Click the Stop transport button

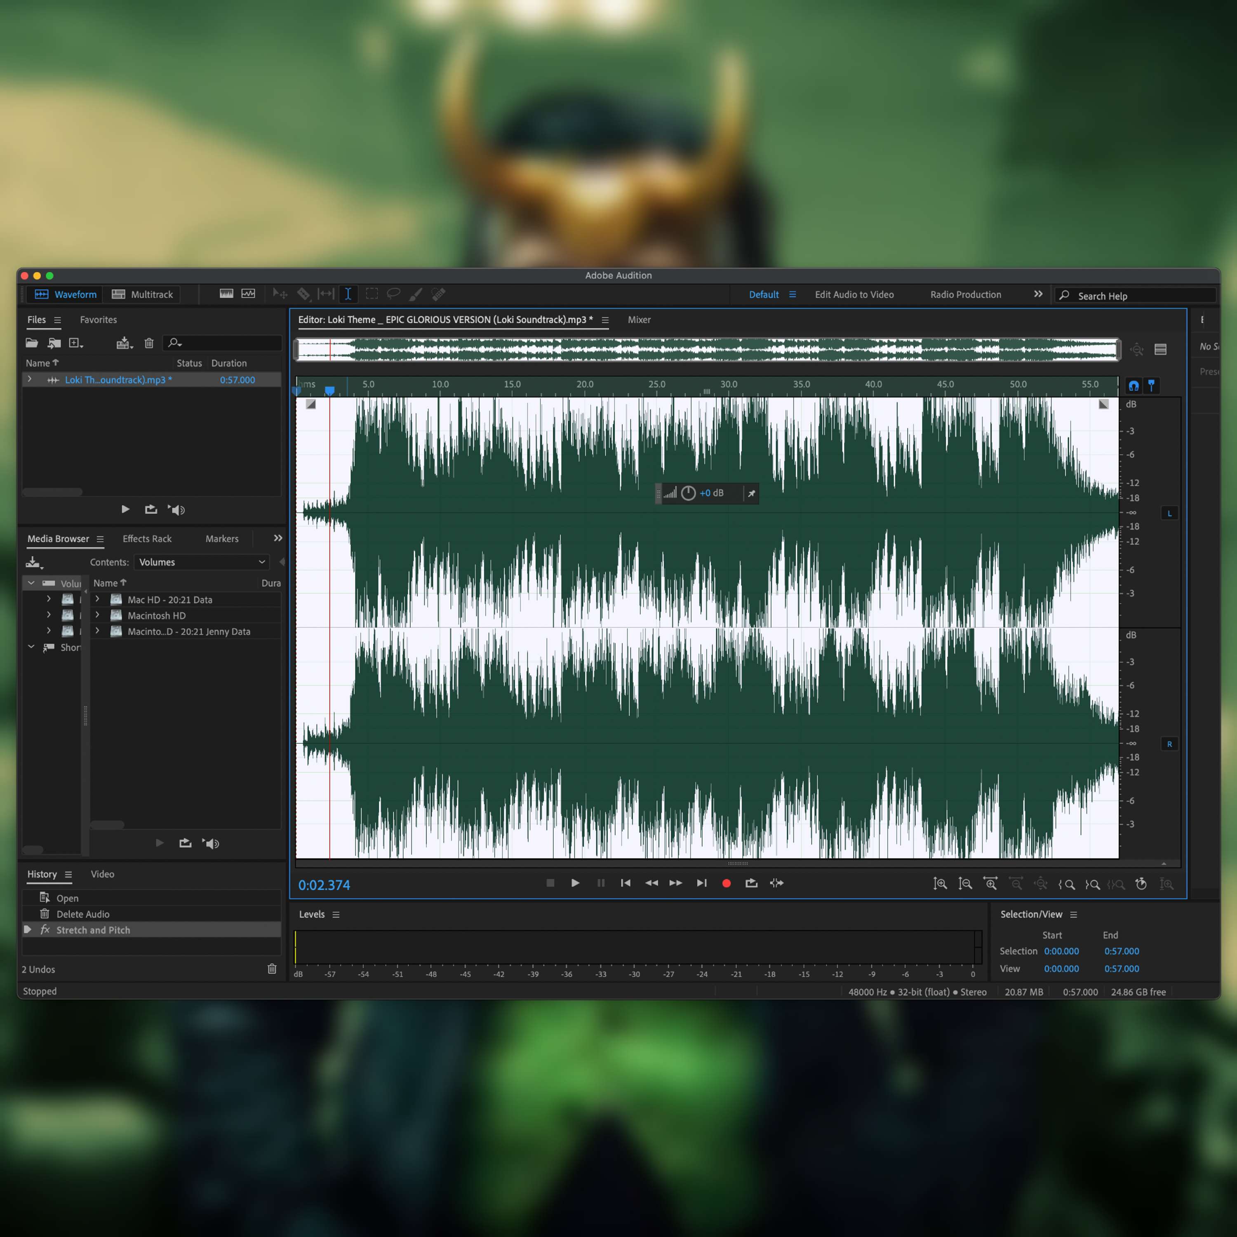click(550, 883)
